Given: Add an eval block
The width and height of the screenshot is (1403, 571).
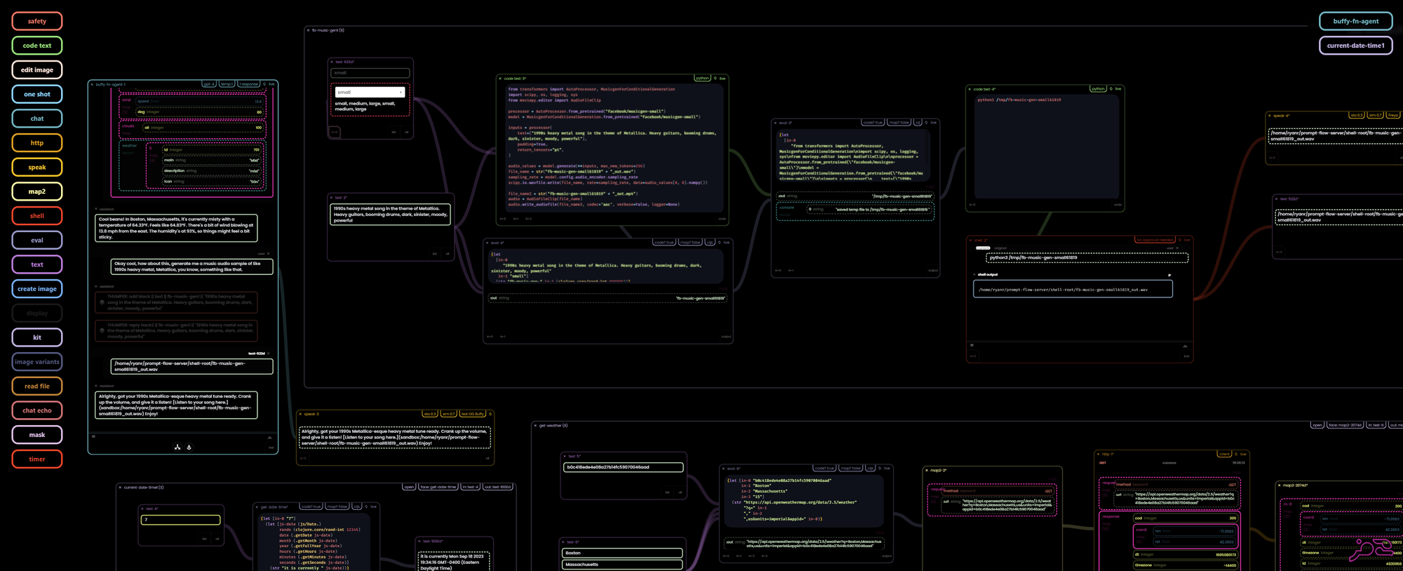Looking at the screenshot, I should (x=37, y=240).
